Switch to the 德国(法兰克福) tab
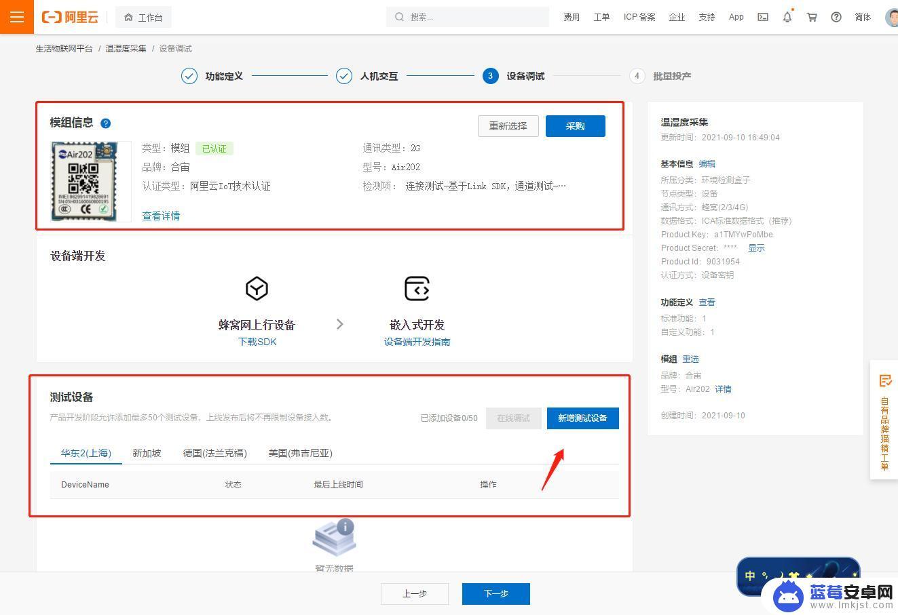 tap(214, 453)
